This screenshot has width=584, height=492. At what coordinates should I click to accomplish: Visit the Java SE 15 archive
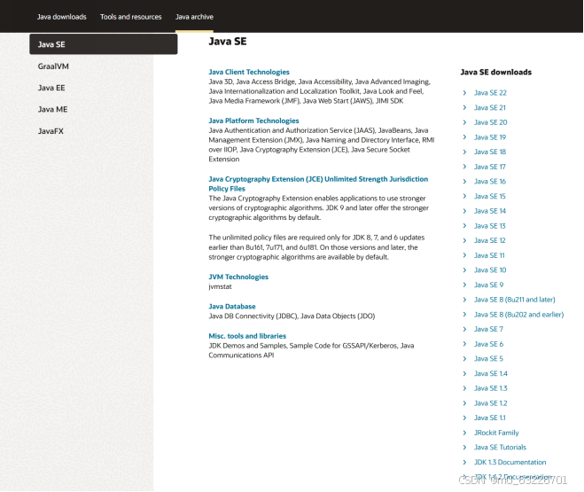click(489, 196)
